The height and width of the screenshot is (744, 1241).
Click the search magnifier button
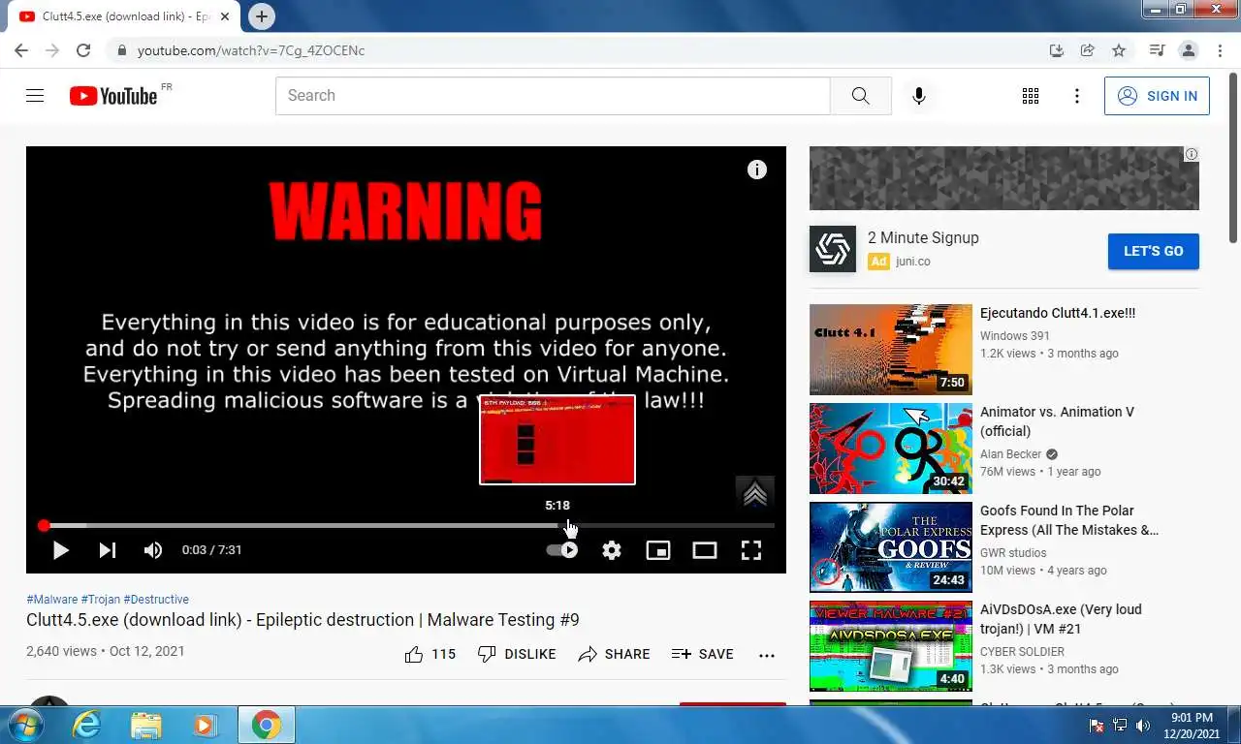pyautogui.click(x=861, y=96)
